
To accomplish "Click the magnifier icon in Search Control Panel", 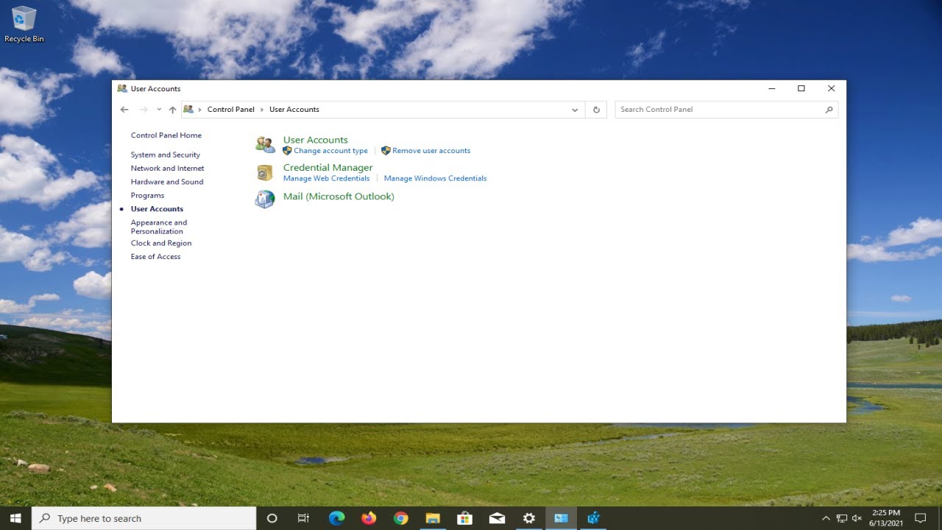I will [x=829, y=110].
